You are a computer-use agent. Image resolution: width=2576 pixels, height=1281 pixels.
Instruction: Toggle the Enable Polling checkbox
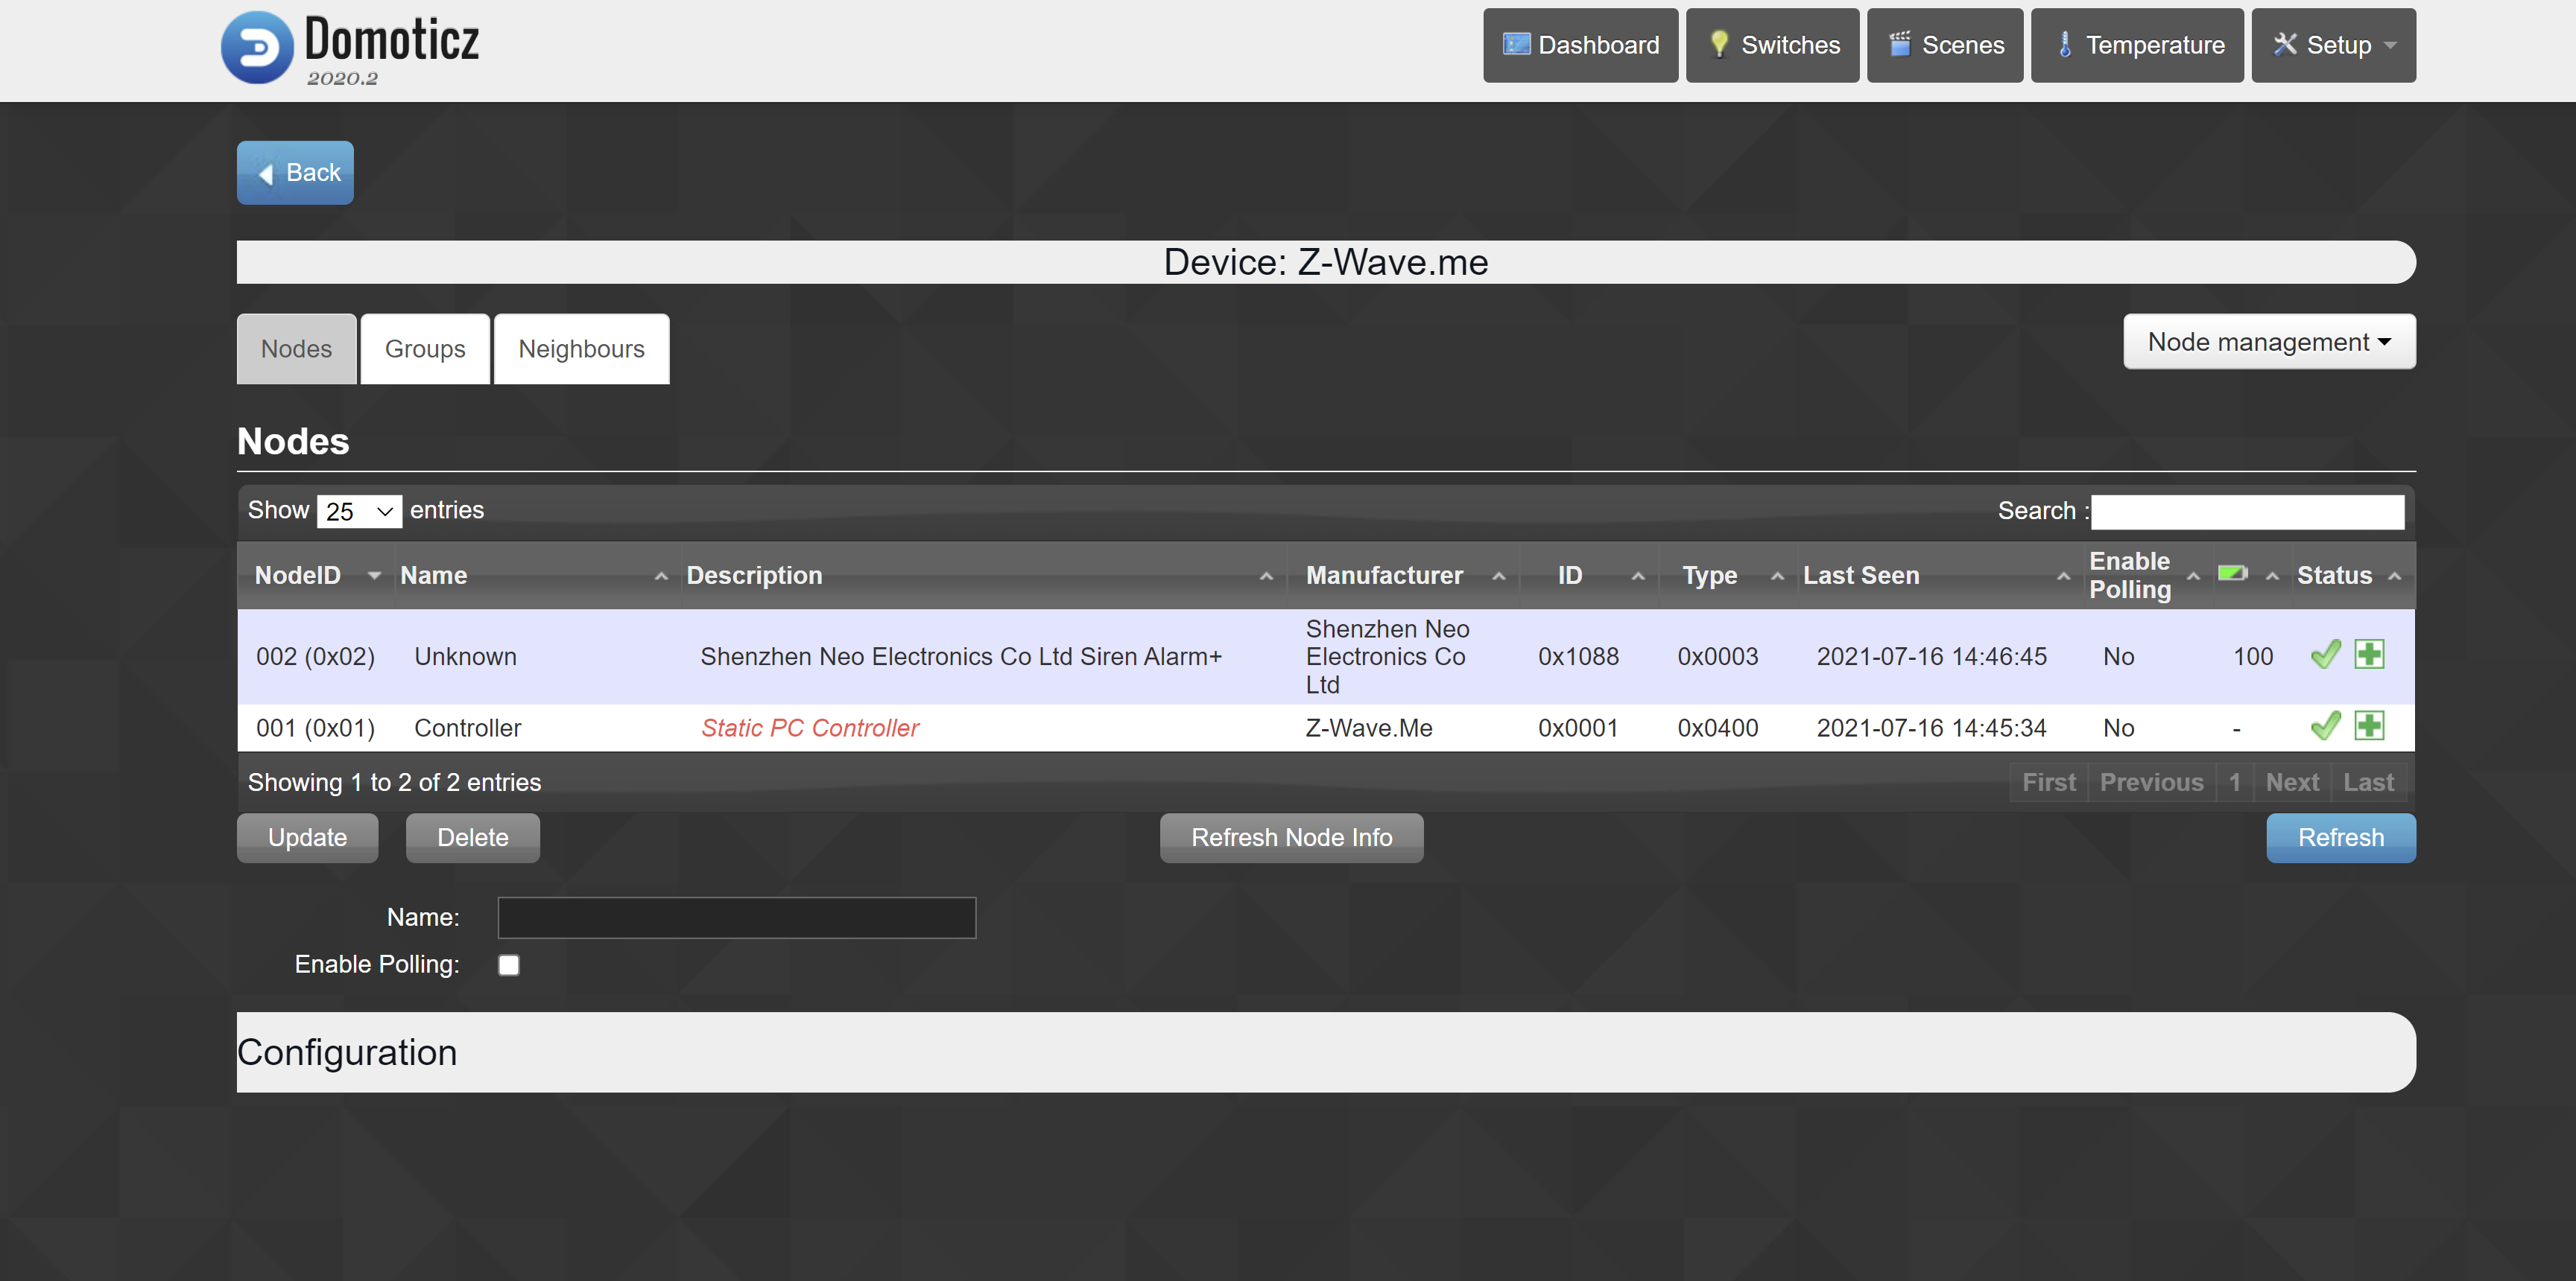509,964
